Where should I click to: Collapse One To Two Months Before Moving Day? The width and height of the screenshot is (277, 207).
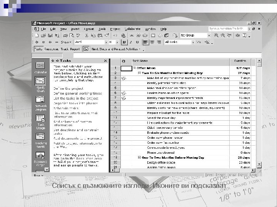click(139, 158)
